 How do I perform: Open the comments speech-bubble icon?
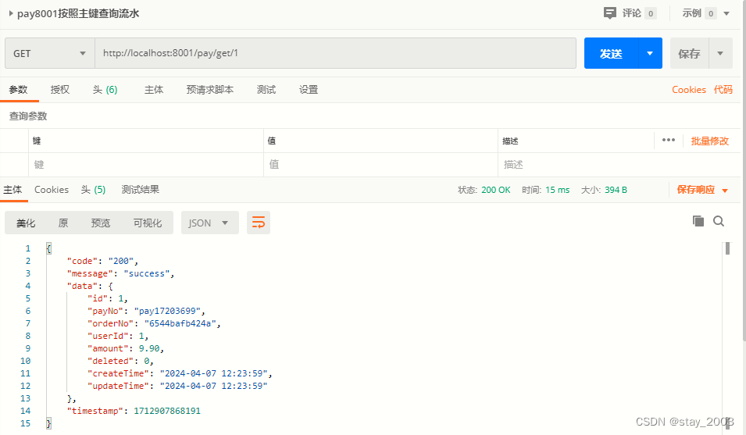(609, 13)
